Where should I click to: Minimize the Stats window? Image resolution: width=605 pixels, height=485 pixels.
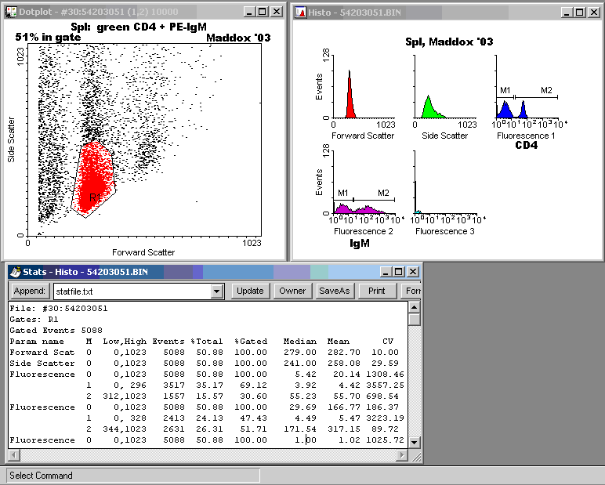pos(386,272)
